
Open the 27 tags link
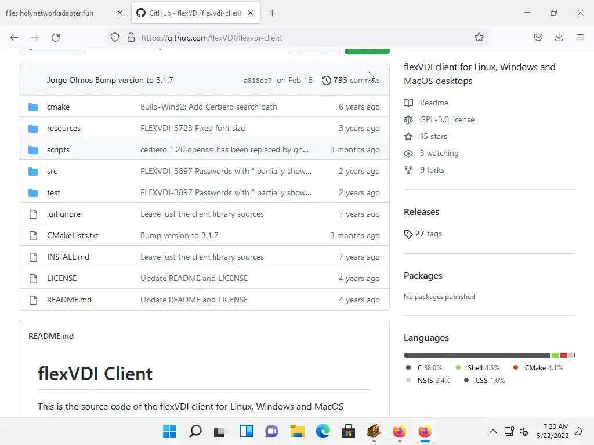pos(429,234)
